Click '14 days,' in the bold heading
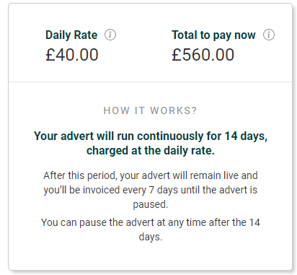297x275 pixels. [x=246, y=136]
